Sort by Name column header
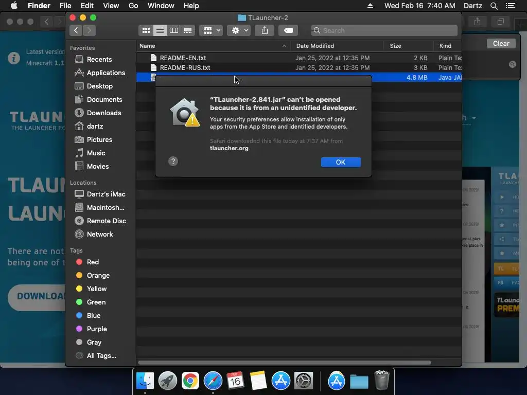The image size is (527, 395). pos(214,46)
